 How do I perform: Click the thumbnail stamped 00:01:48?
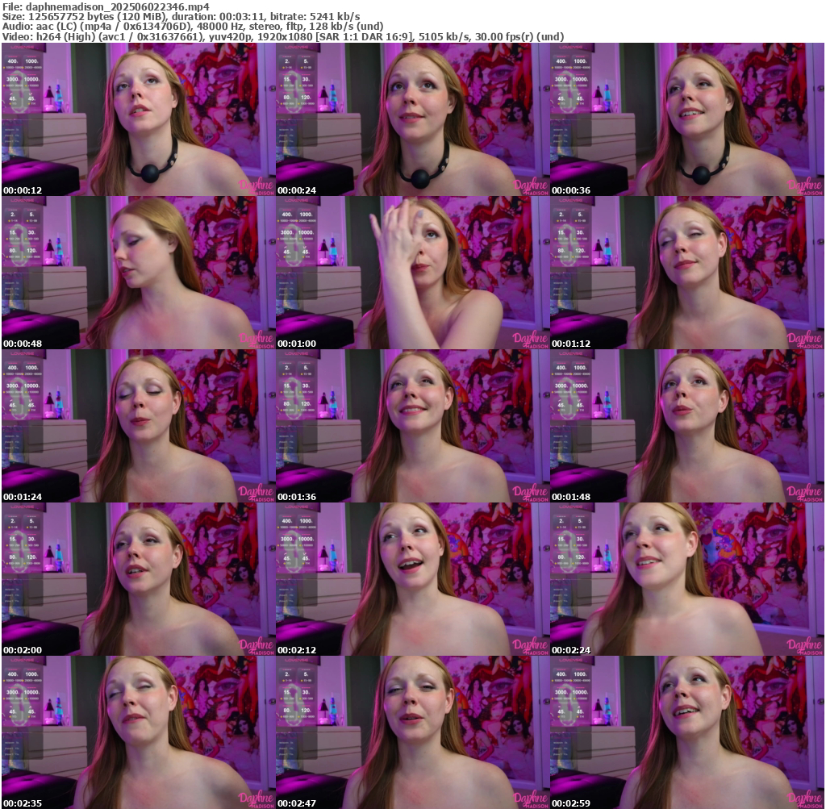click(x=686, y=426)
